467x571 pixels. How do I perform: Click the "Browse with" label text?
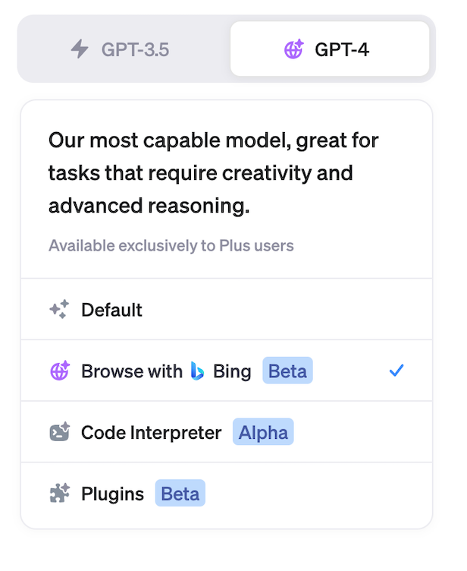tap(131, 371)
